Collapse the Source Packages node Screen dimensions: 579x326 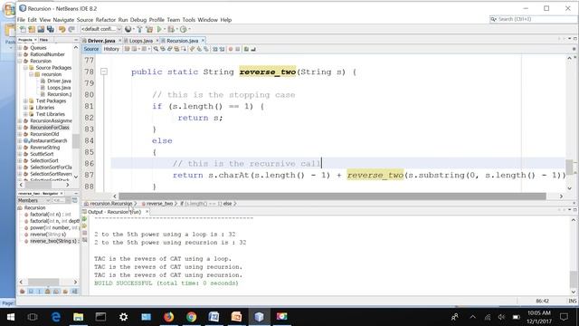coord(25,68)
